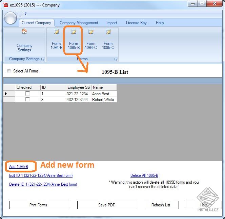The height and width of the screenshot is (219, 225).
Task: Select SSN cell 432-12-3444
Action: coord(79,99)
